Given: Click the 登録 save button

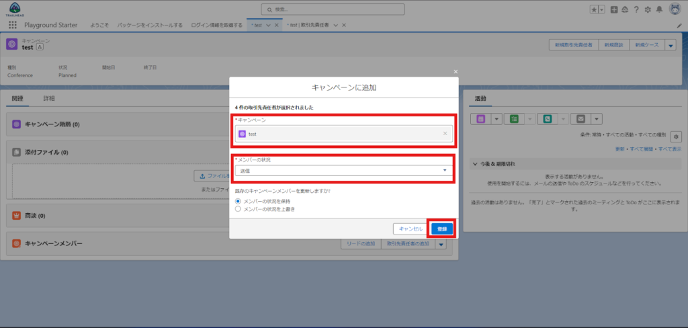Looking at the screenshot, I should pos(441,229).
